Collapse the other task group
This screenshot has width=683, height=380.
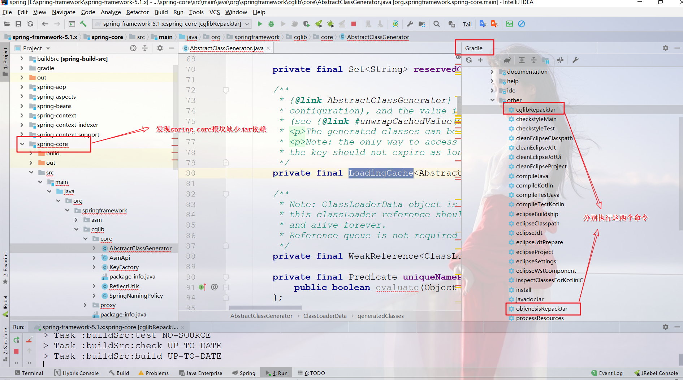pyautogui.click(x=492, y=100)
